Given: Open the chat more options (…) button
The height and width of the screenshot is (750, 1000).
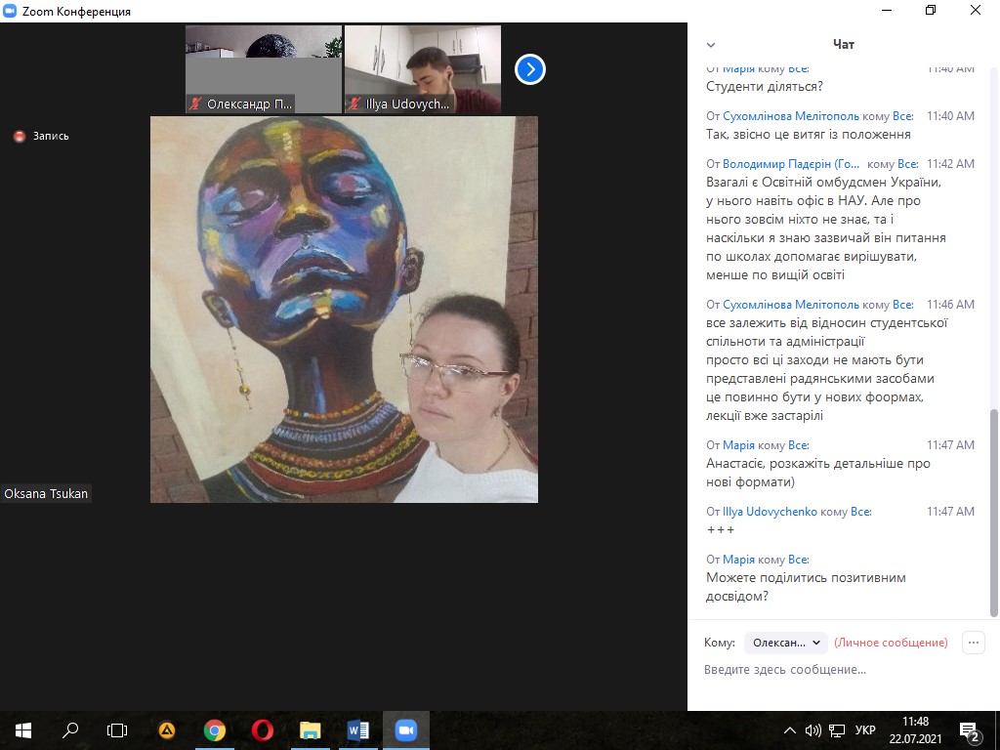Looking at the screenshot, I should (x=974, y=643).
